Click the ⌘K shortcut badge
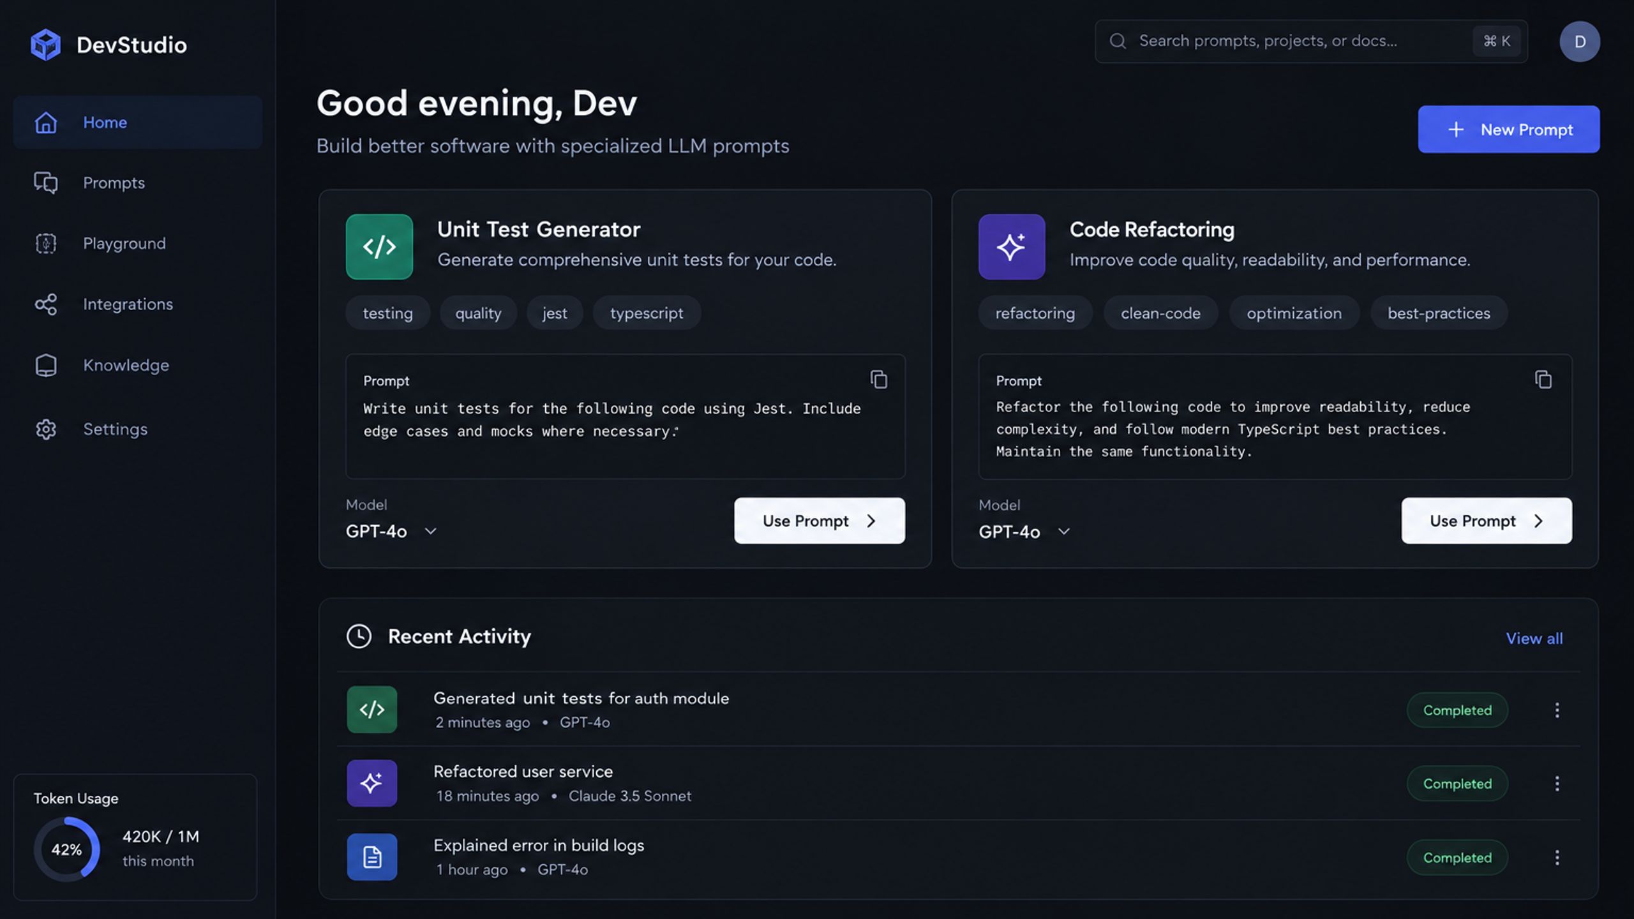This screenshot has width=1634, height=919. pyautogui.click(x=1497, y=41)
